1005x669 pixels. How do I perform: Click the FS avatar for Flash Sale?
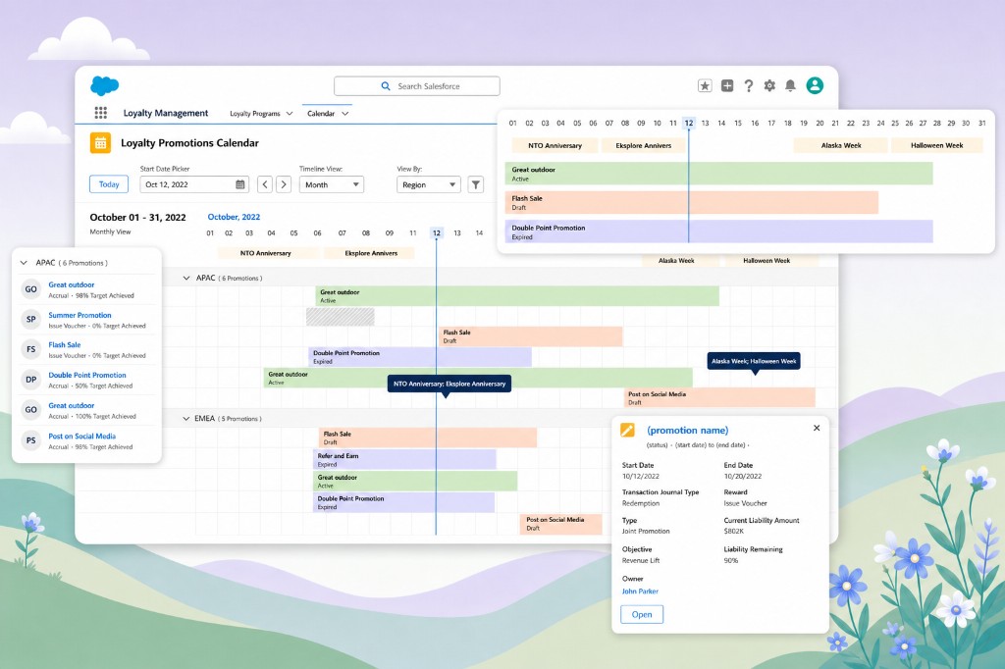pyautogui.click(x=30, y=349)
